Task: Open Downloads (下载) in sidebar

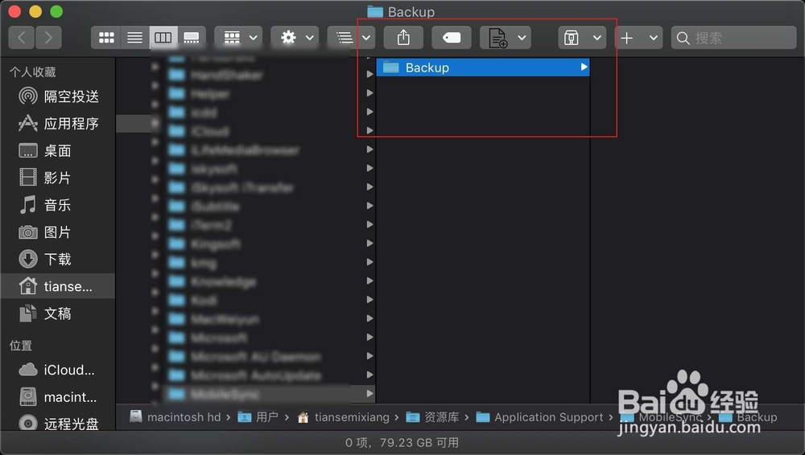Action: [x=58, y=259]
